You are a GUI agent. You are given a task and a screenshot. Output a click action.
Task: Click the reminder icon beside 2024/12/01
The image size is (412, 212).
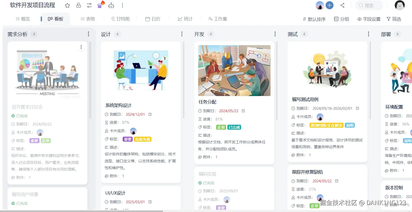click(150, 114)
